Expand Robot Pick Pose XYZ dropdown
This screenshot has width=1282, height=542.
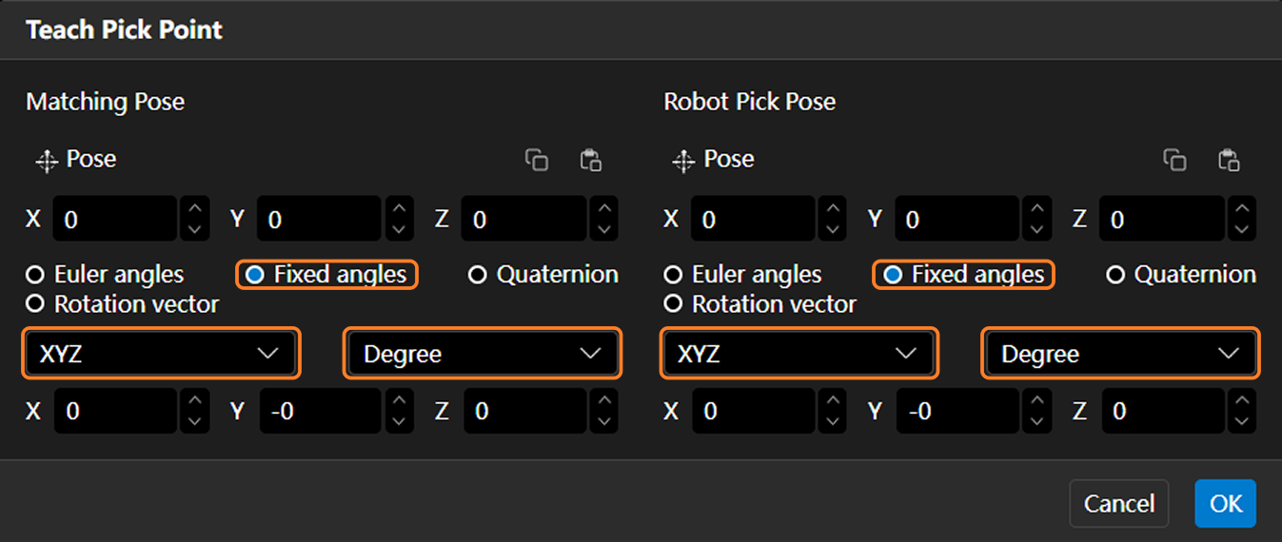[799, 354]
